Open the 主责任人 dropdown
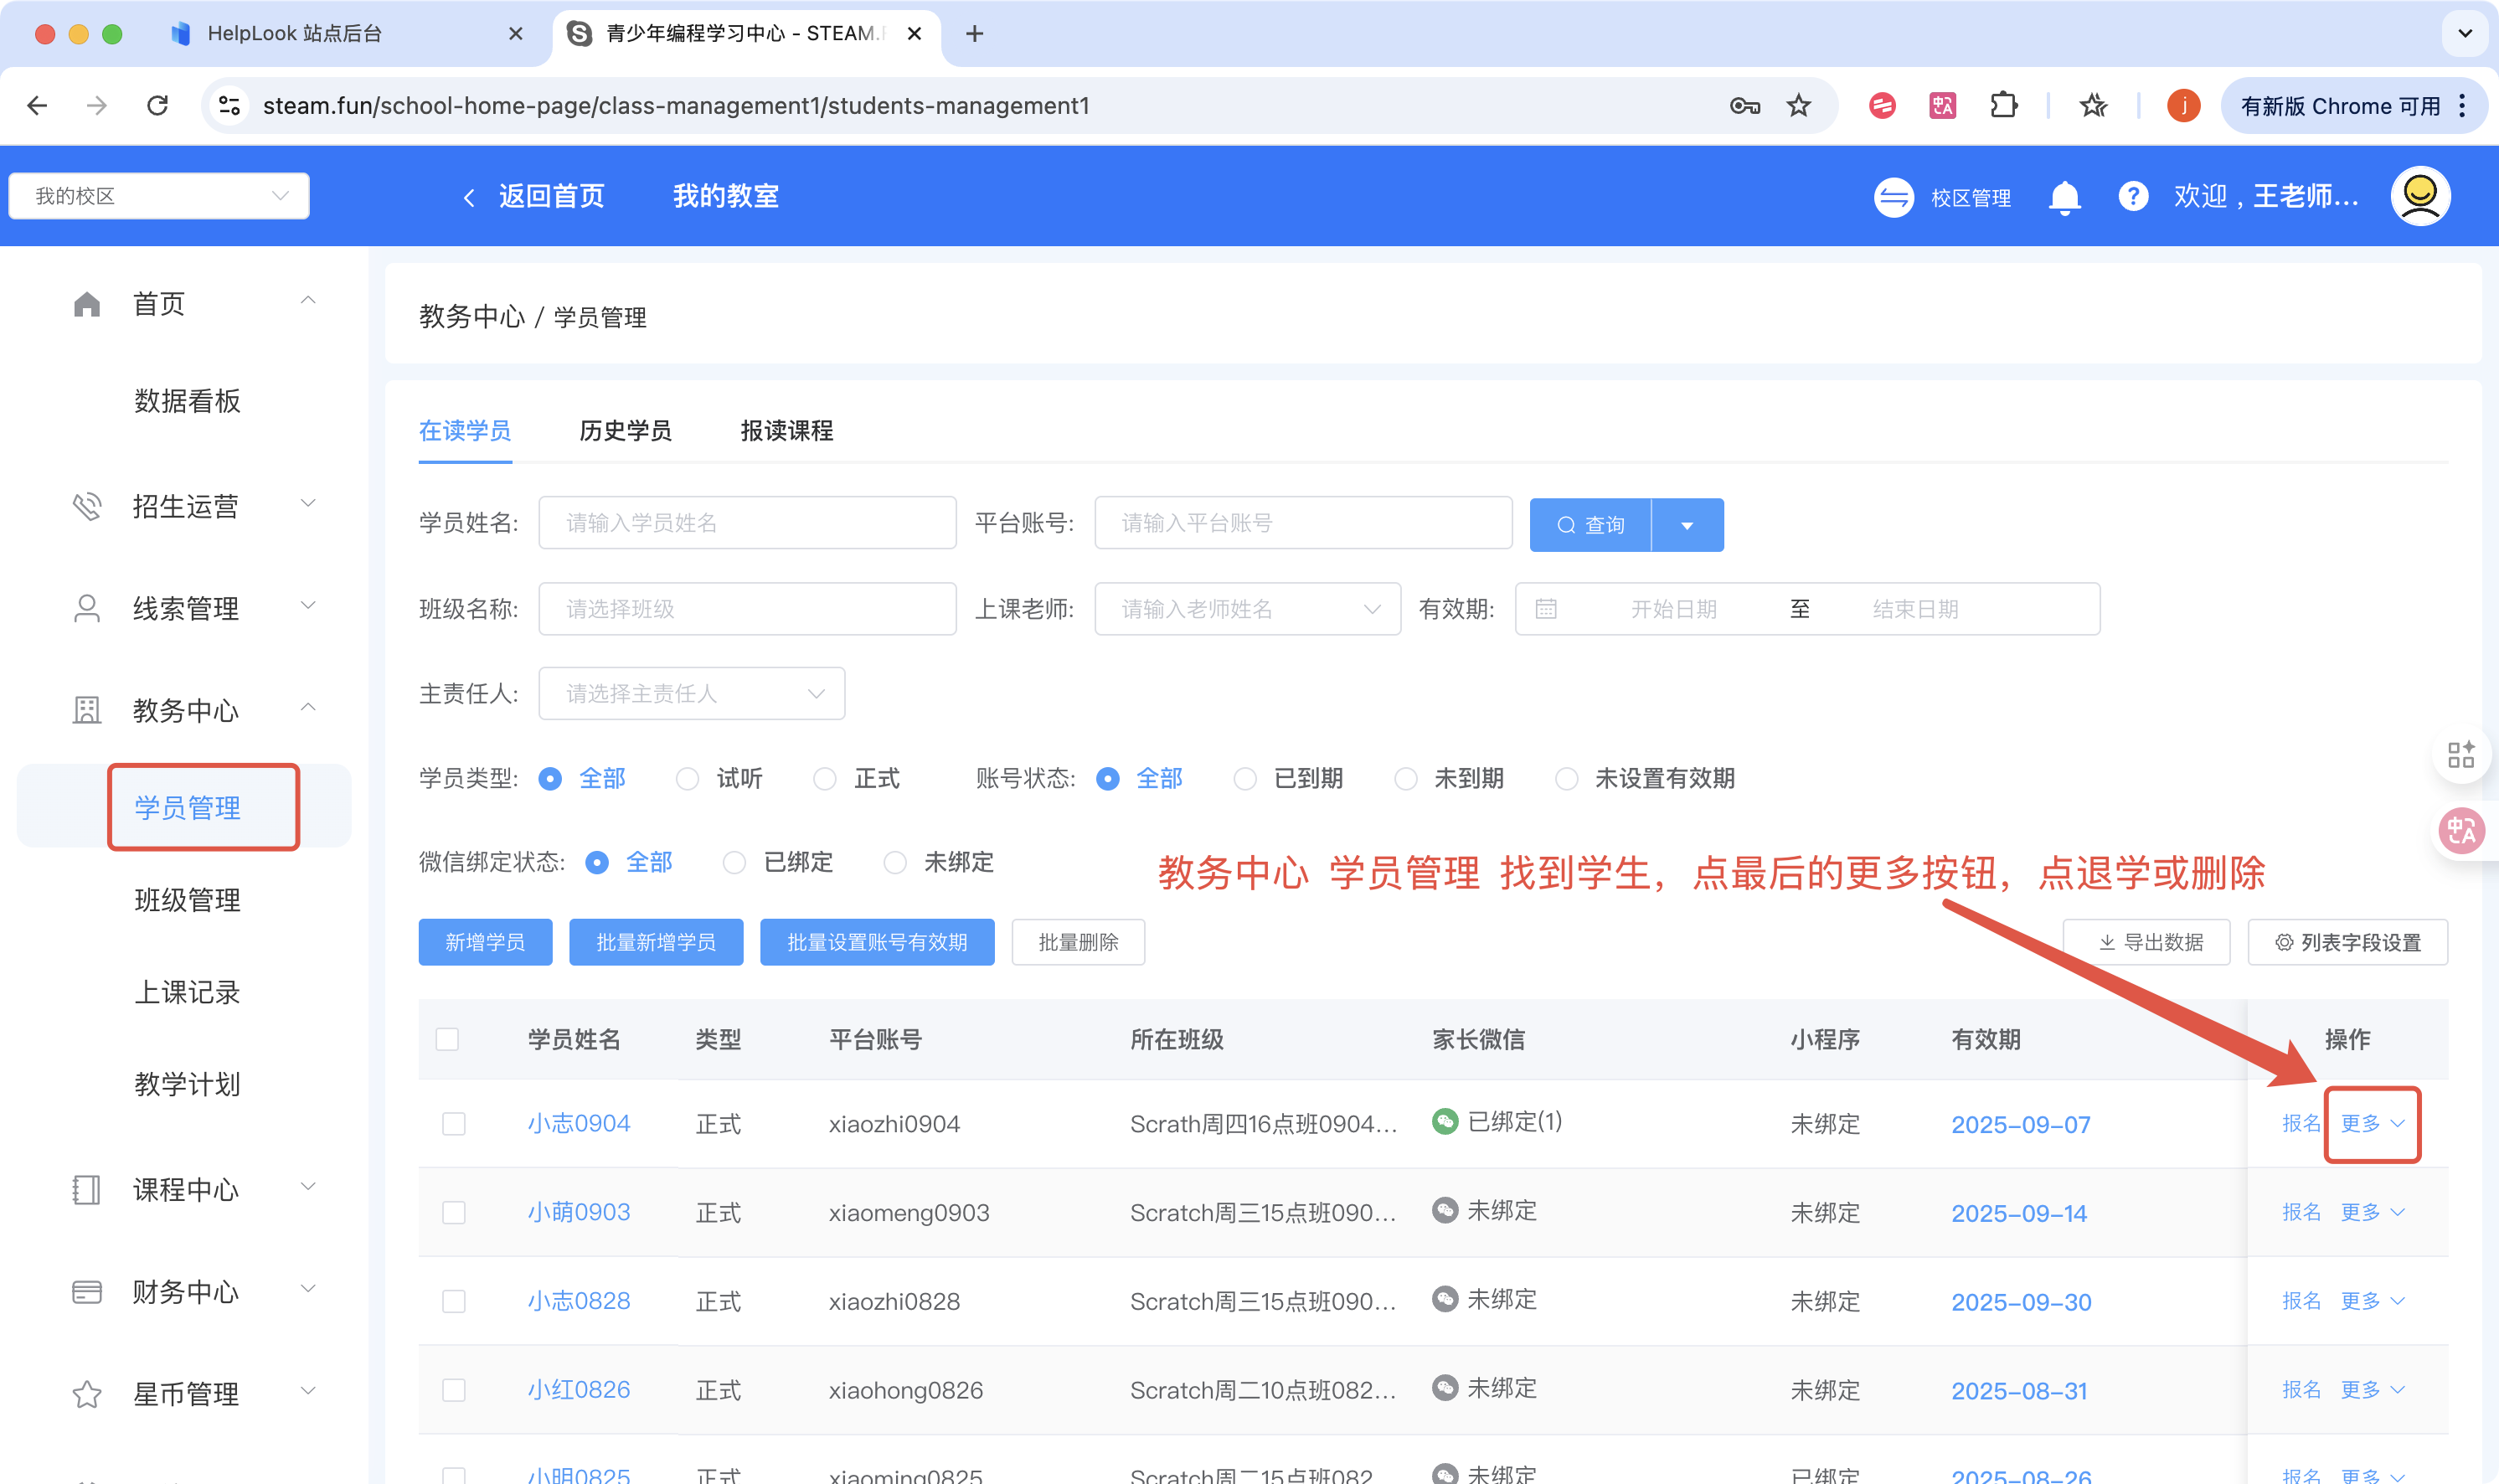The width and height of the screenshot is (2499, 1484). [691, 693]
